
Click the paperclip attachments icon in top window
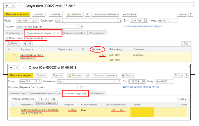click(87, 14)
